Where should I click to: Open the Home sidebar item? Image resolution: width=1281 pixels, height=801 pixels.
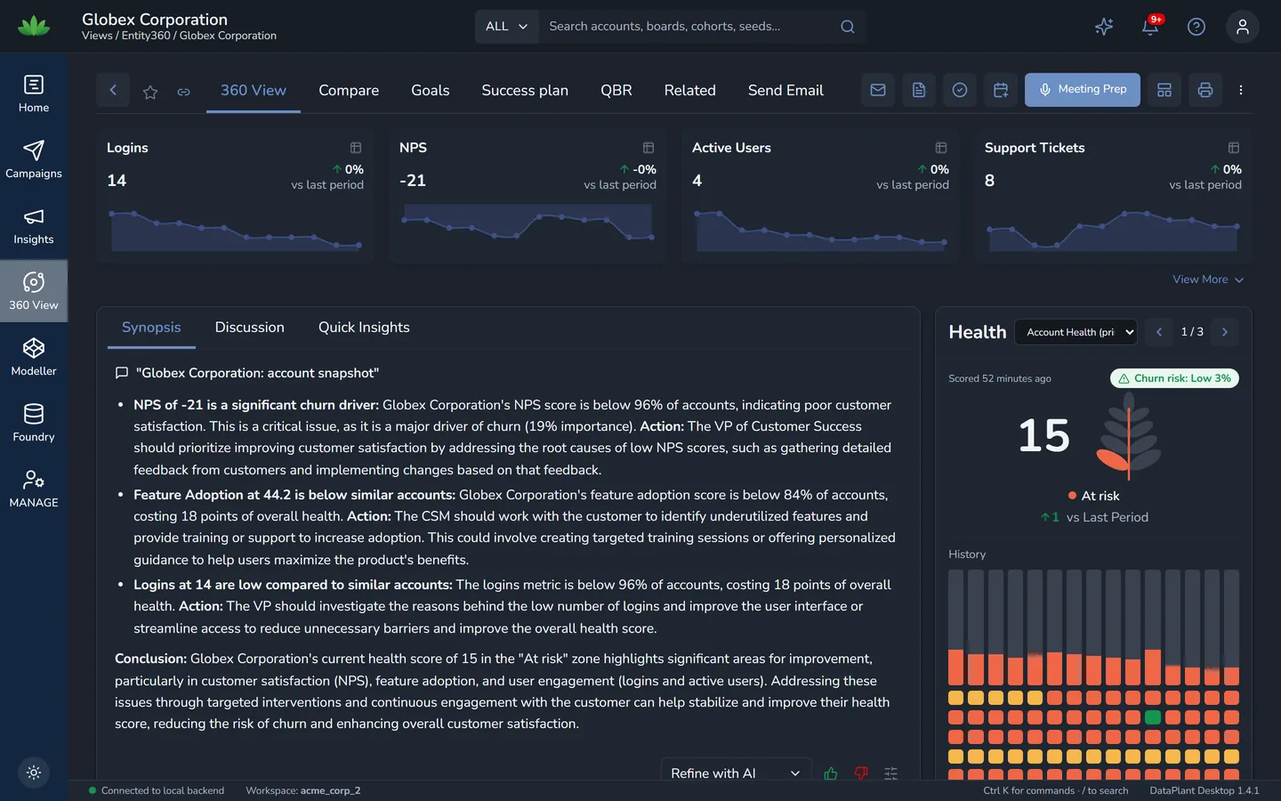34,94
